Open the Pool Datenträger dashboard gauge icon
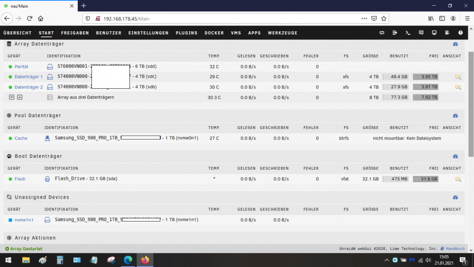Viewport: 474px width, 267px height. (x=455, y=116)
